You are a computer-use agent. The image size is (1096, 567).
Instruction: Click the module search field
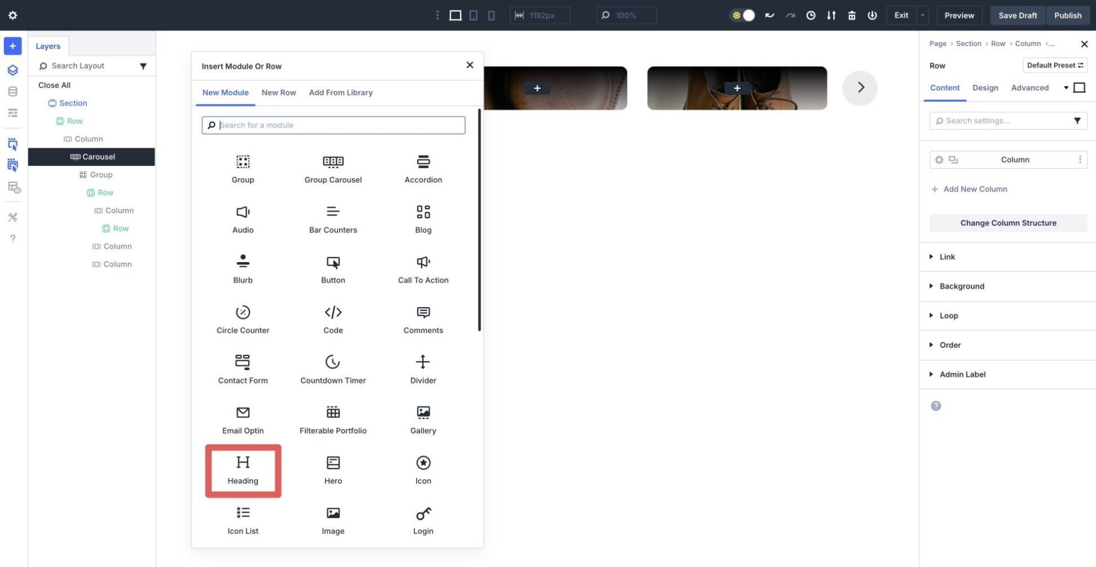(x=333, y=125)
